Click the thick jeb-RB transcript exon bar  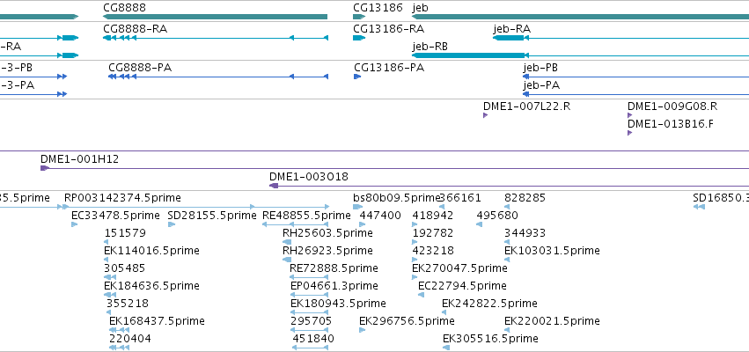pyautogui.click(x=468, y=55)
